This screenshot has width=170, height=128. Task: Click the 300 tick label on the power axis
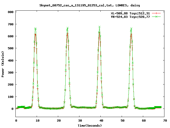11,73
